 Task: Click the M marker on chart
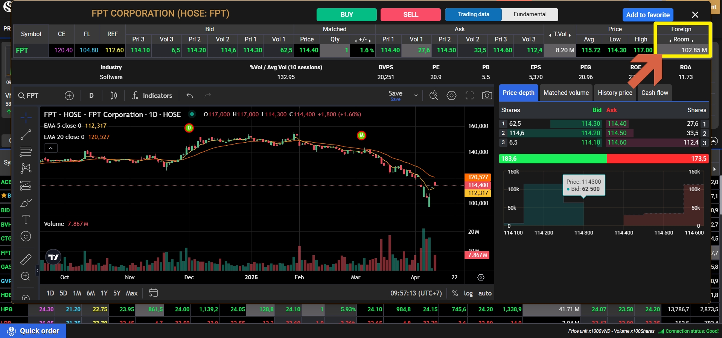coord(361,136)
